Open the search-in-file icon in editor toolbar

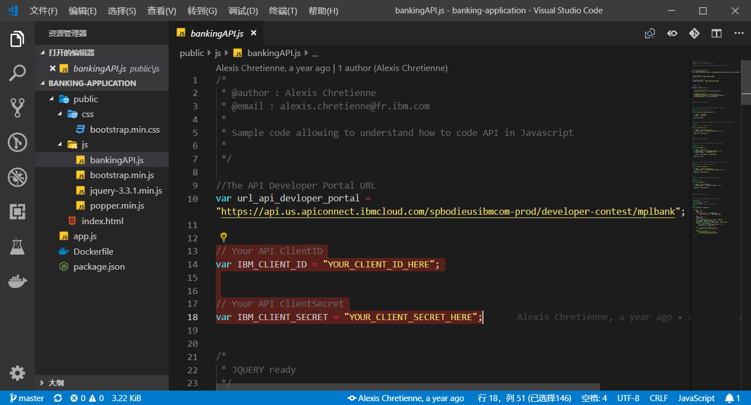(x=650, y=33)
